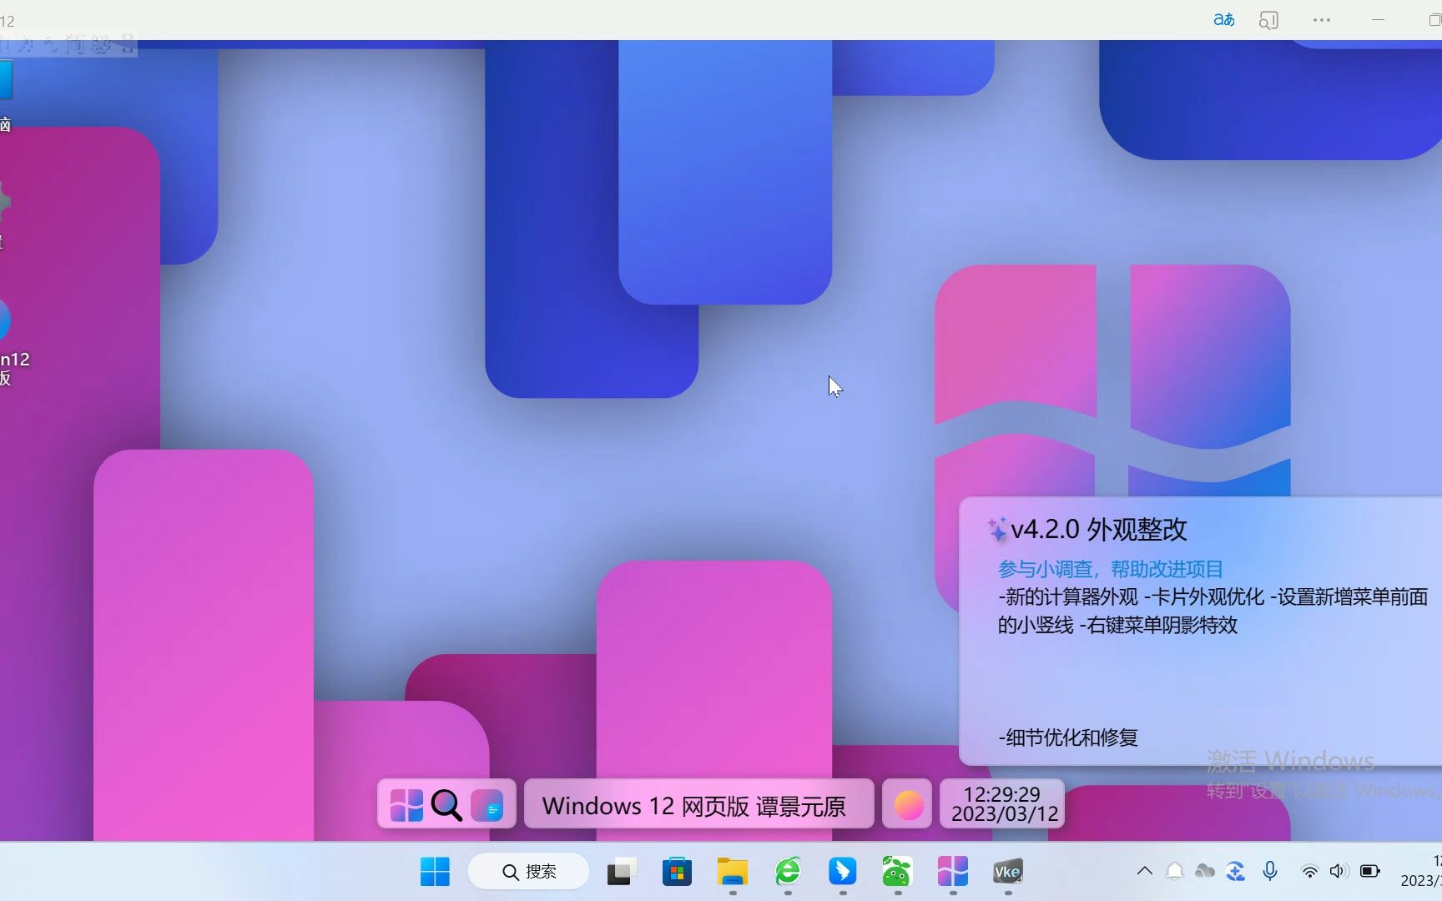
Task: Open the green sprout app on the taskbar
Action: pos(896,872)
